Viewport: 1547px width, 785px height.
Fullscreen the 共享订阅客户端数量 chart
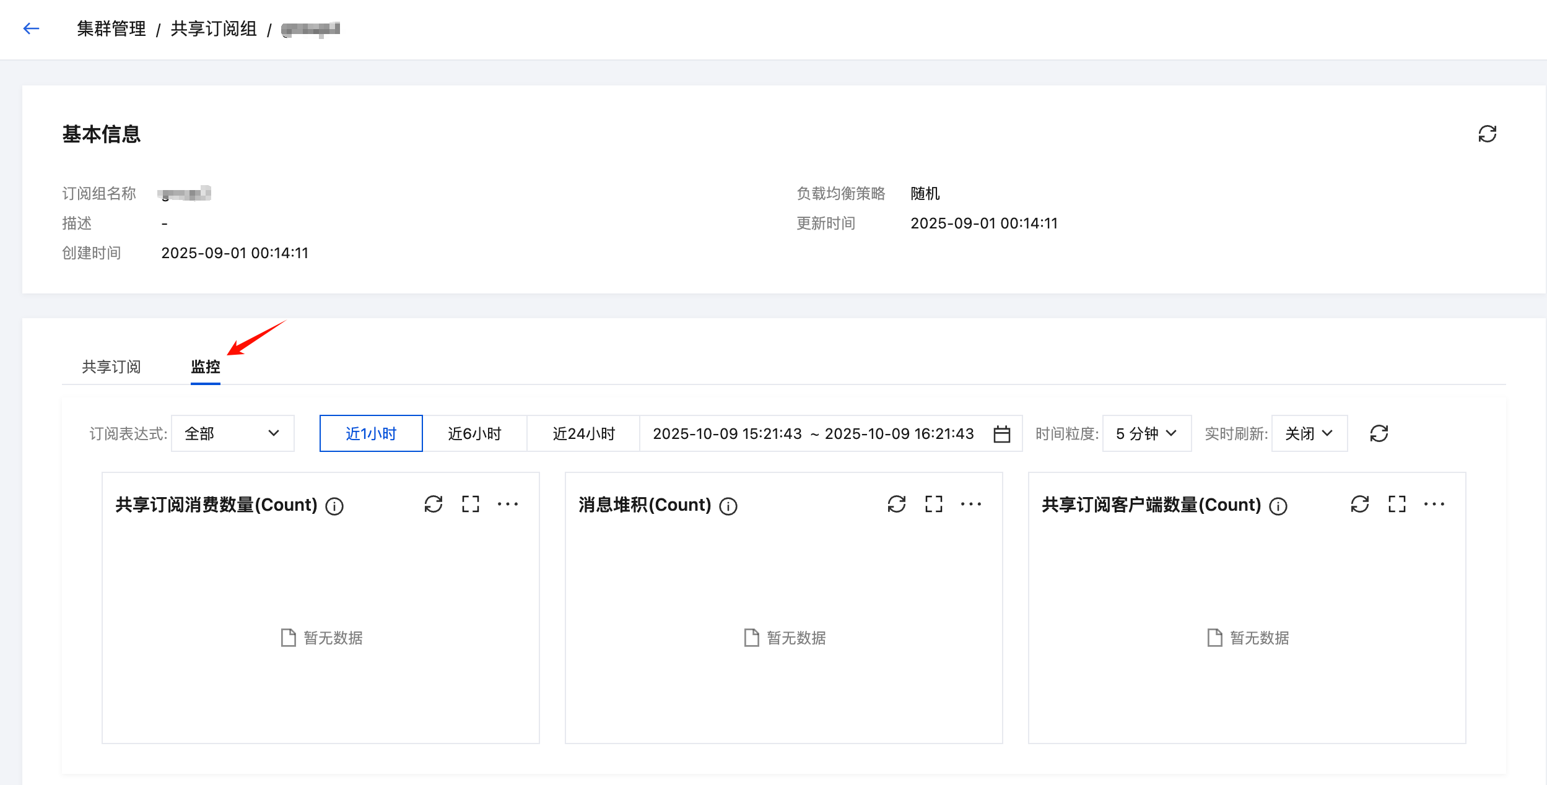point(1397,504)
